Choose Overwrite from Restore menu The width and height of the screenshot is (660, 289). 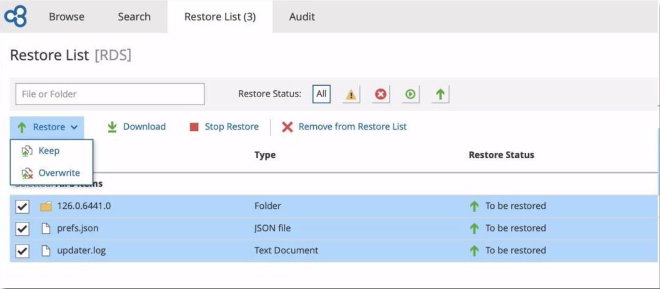coord(52,173)
